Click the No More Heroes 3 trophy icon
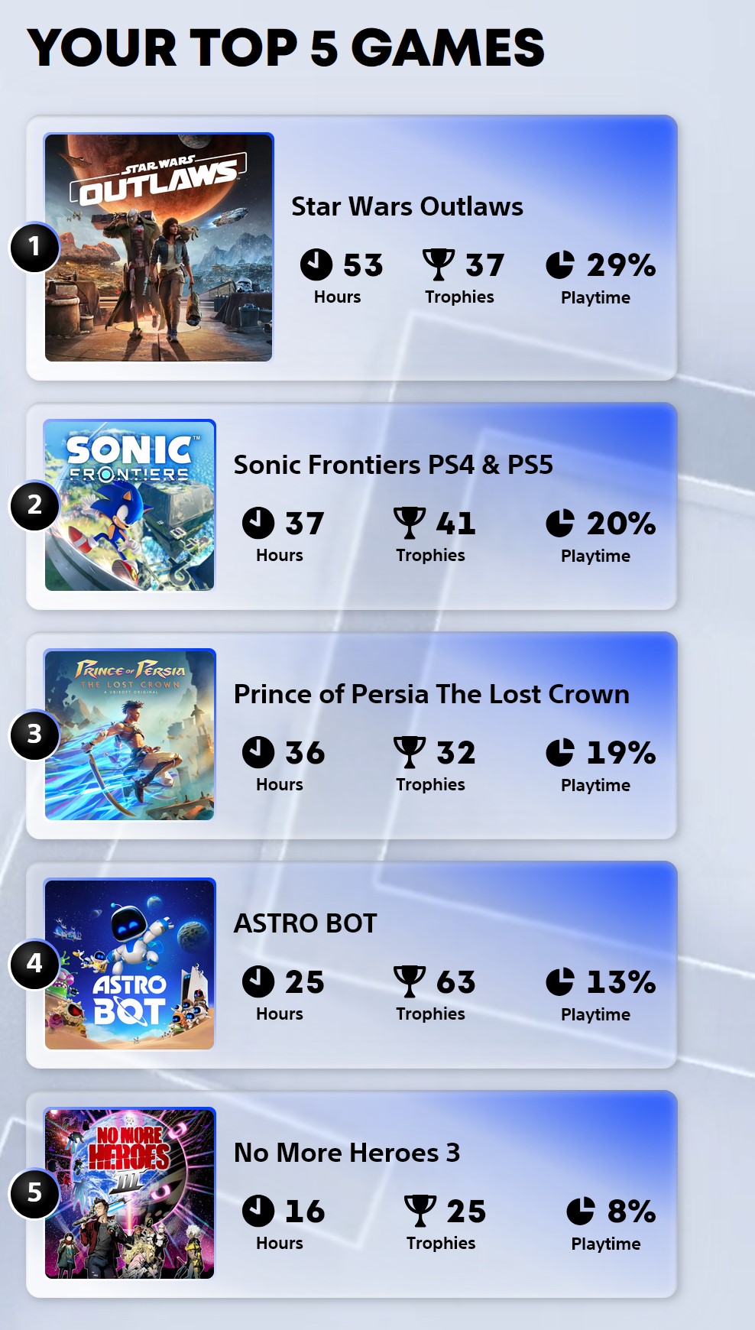755x1330 pixels. (420, 1211)
